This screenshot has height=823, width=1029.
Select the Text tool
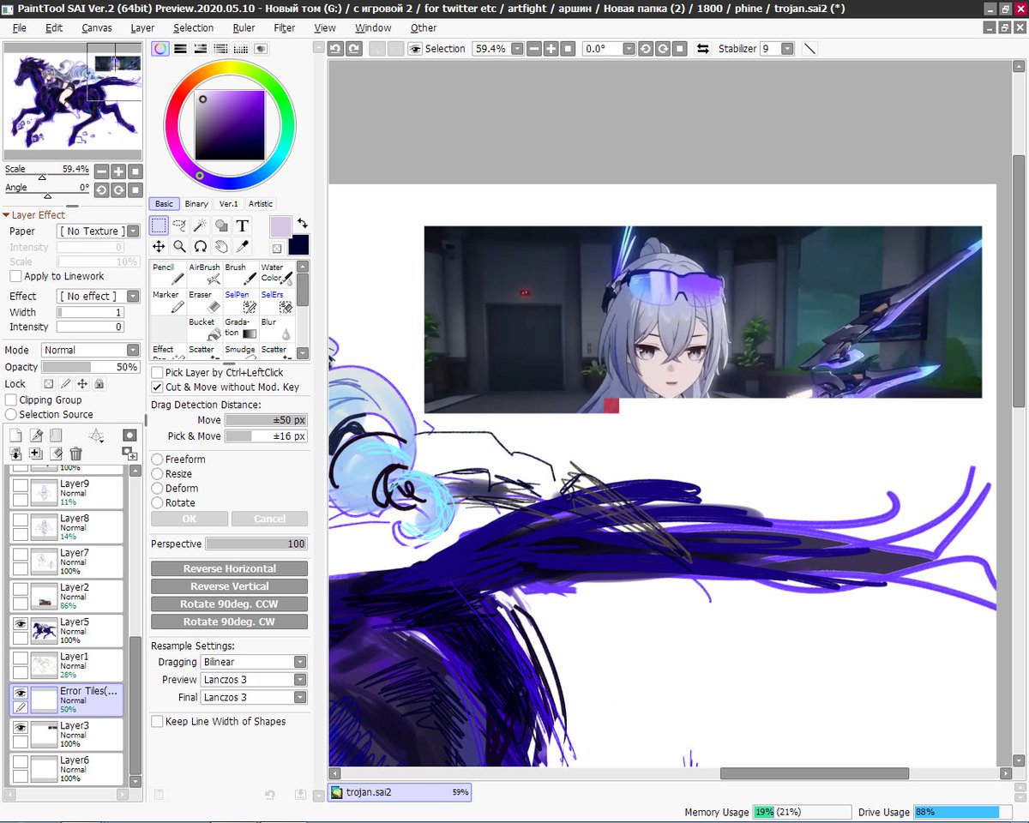coord(243,225)
